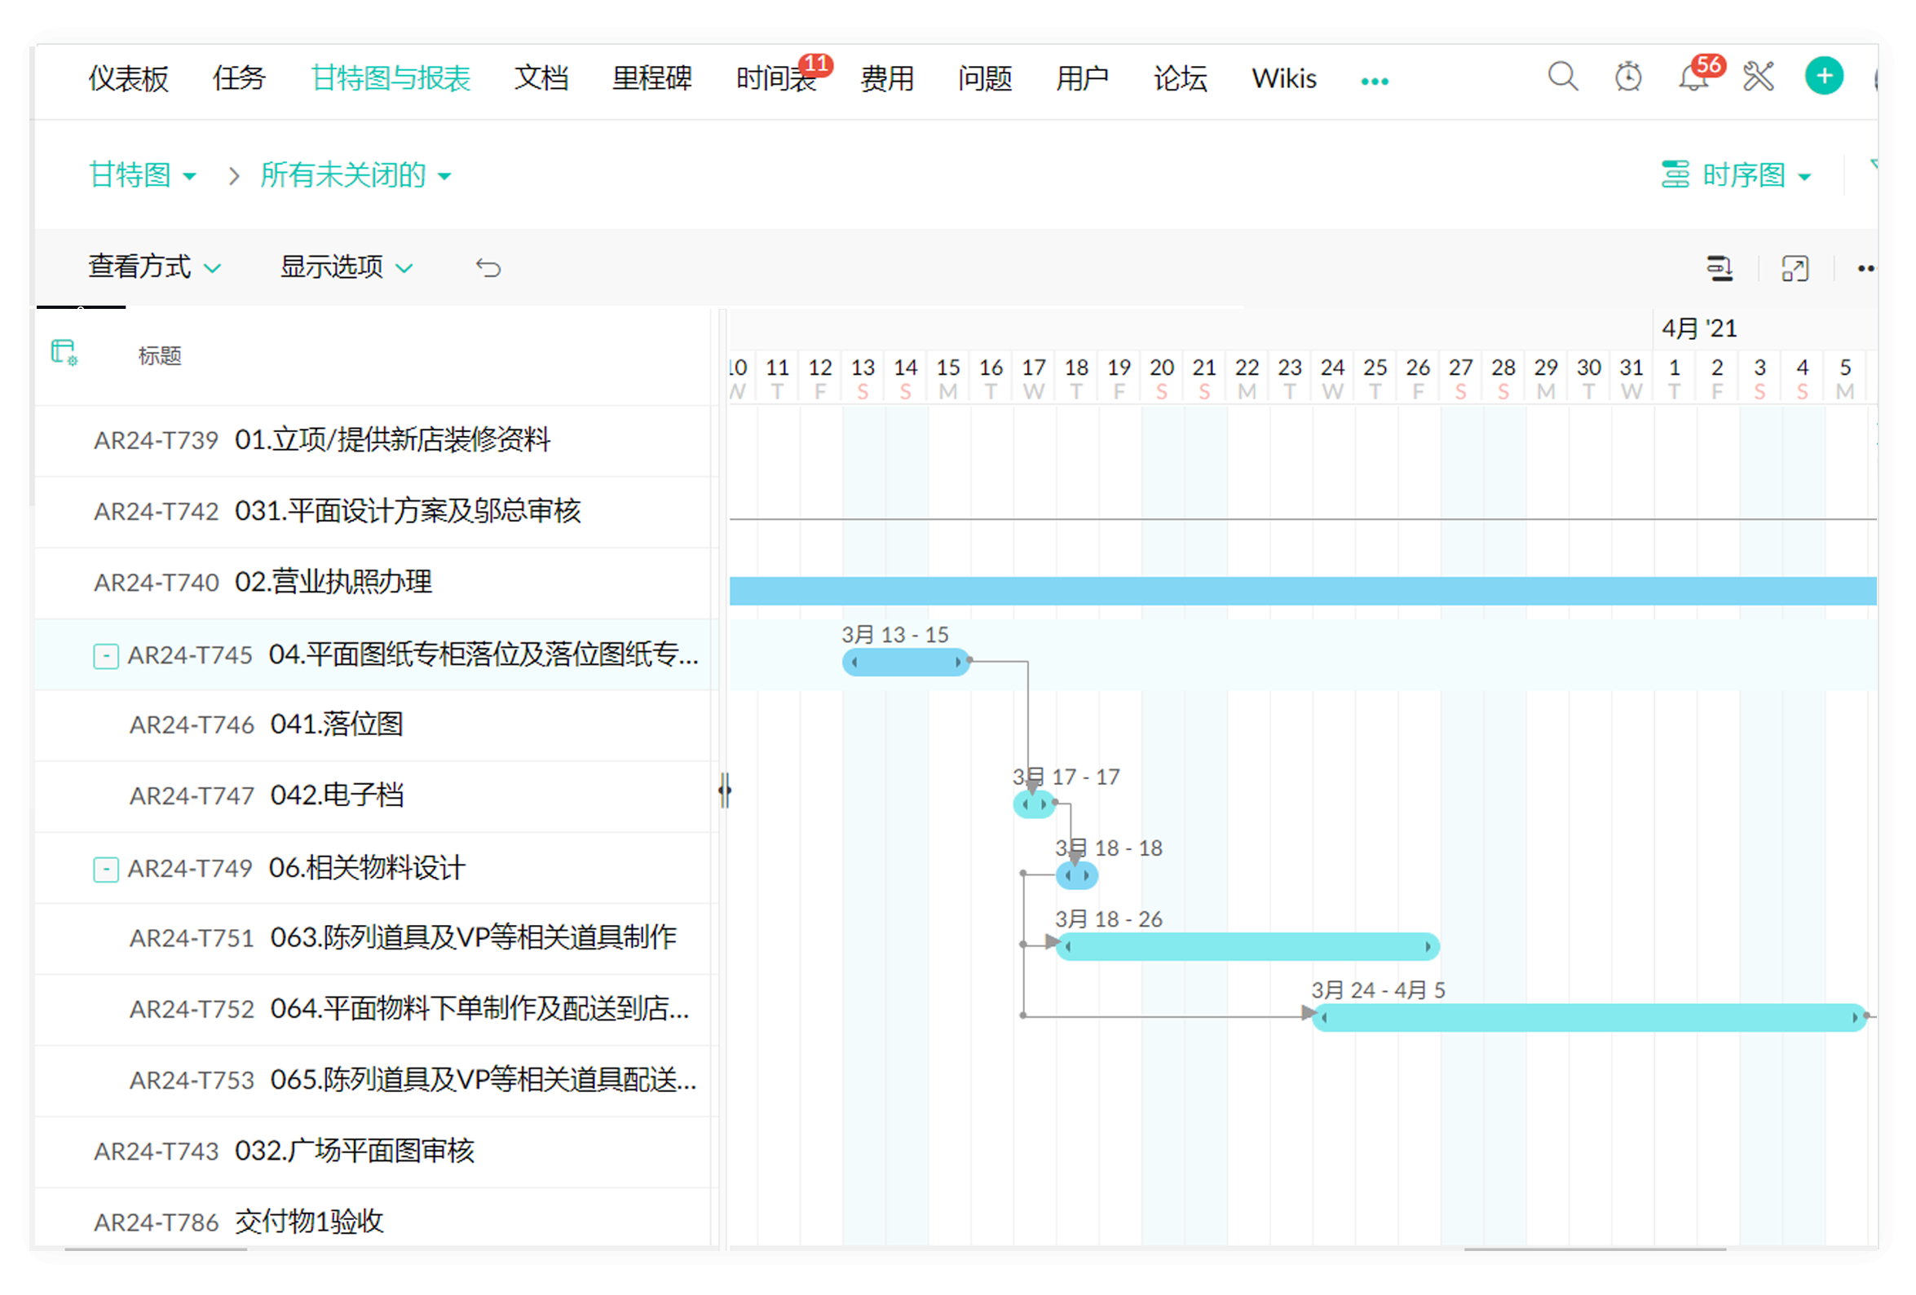Open the wrench settings tools icon

click(1758, 77)
